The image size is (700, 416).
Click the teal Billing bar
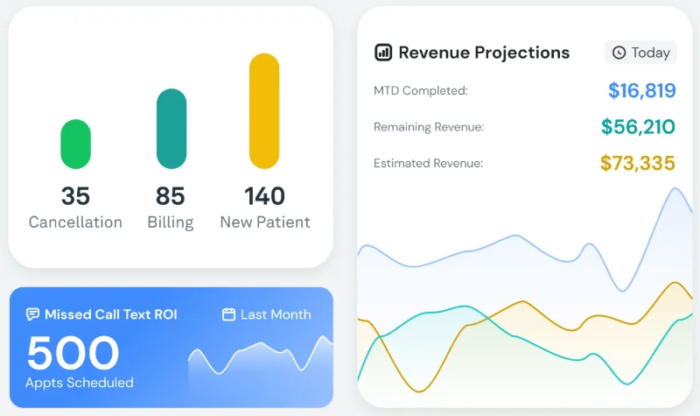coord(171,129)
